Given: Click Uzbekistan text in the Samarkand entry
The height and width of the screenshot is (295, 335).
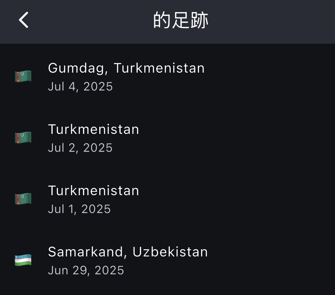Looking at the screenshot, I should coord(170,252).
